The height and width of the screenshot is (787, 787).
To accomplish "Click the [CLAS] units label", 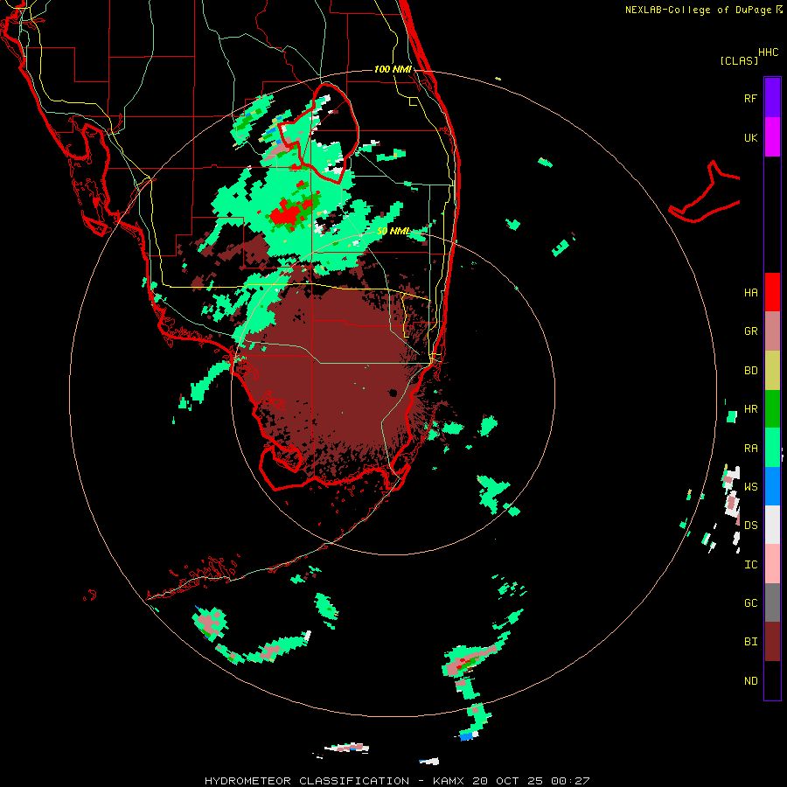I will tap(739, 60).
